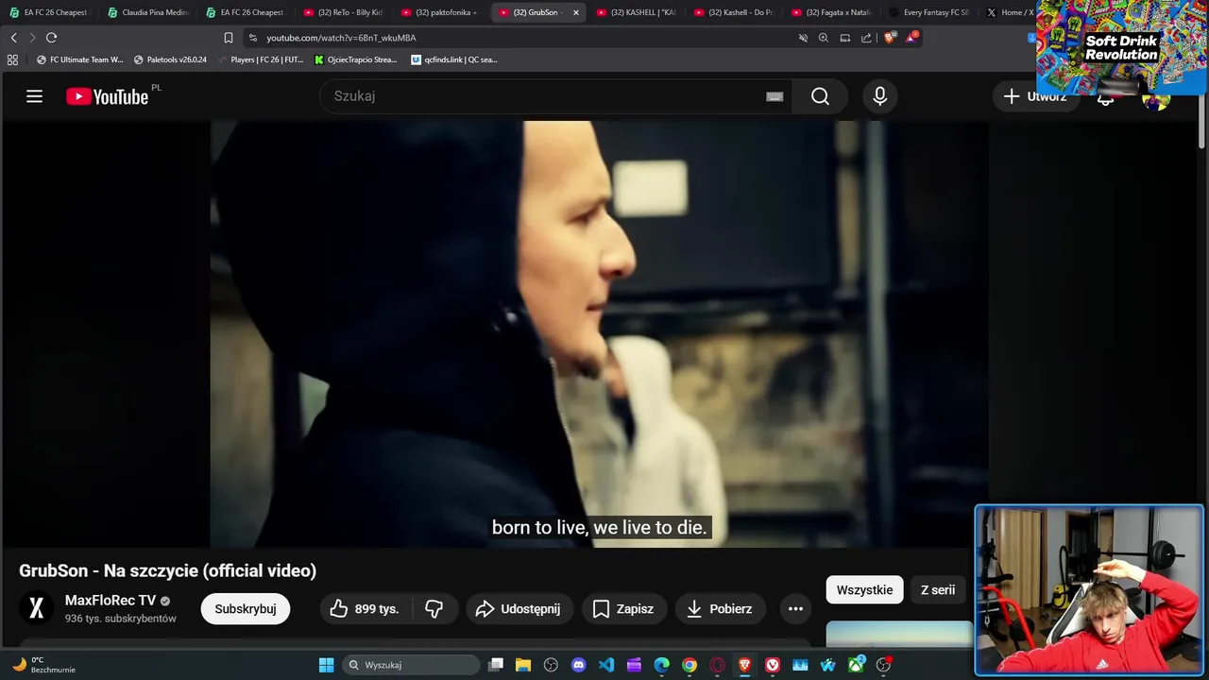The height and width of the screenshot is (680, 1209).
Task: Open more actions three-dot menu
Action: tap(795, 609)
